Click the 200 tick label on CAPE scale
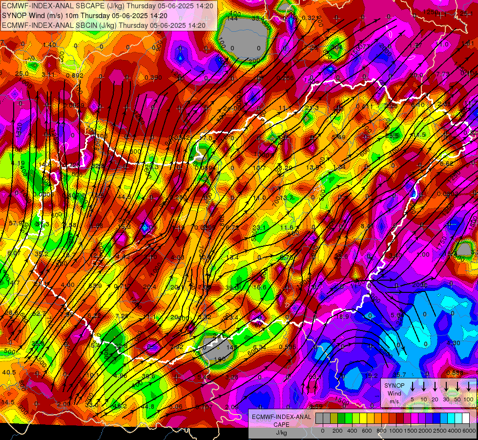The image size is (478, 440). (337, 431)
